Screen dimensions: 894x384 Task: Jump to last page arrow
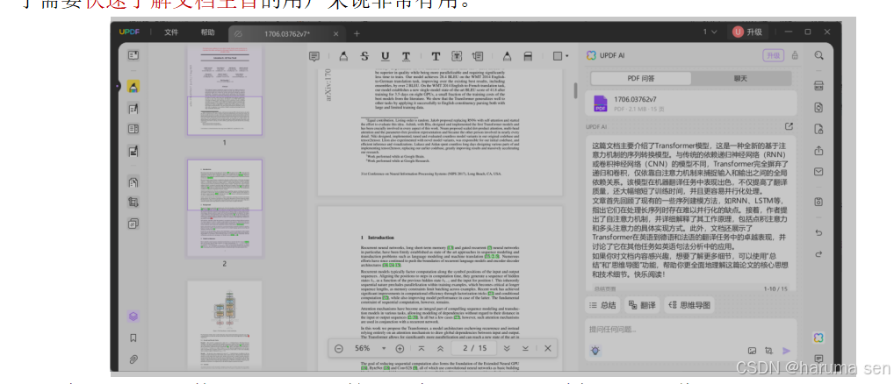pos(525,348)
